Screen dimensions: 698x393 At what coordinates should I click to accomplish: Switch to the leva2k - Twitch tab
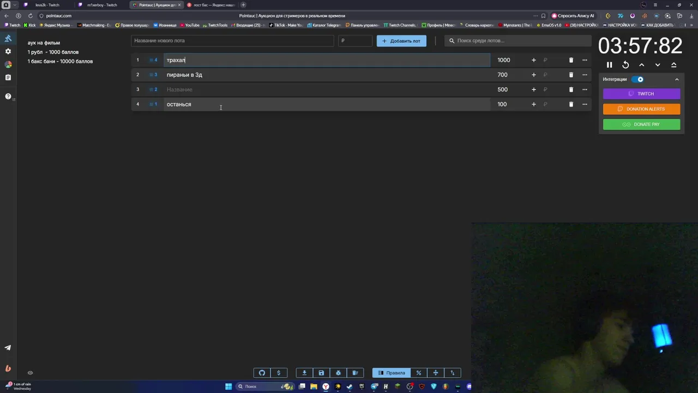click(x=47, y=5)
